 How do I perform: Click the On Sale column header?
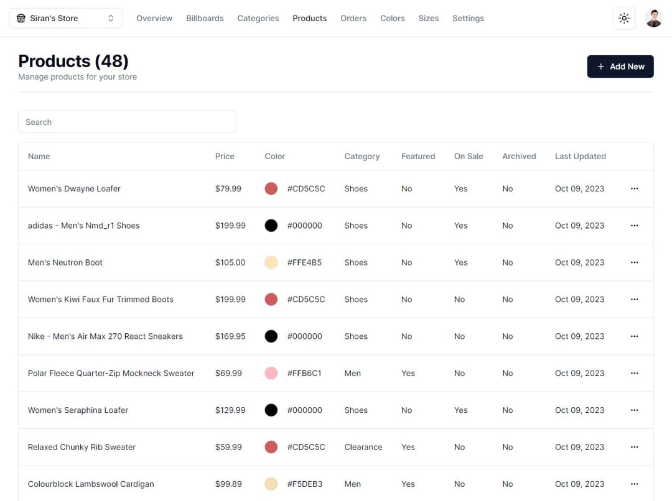(x=469, y=156)
